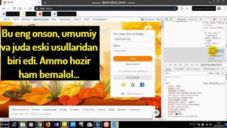Click the blue bookmark star in address bar
The height and width of the screenshot is (128, 227).
175,9
